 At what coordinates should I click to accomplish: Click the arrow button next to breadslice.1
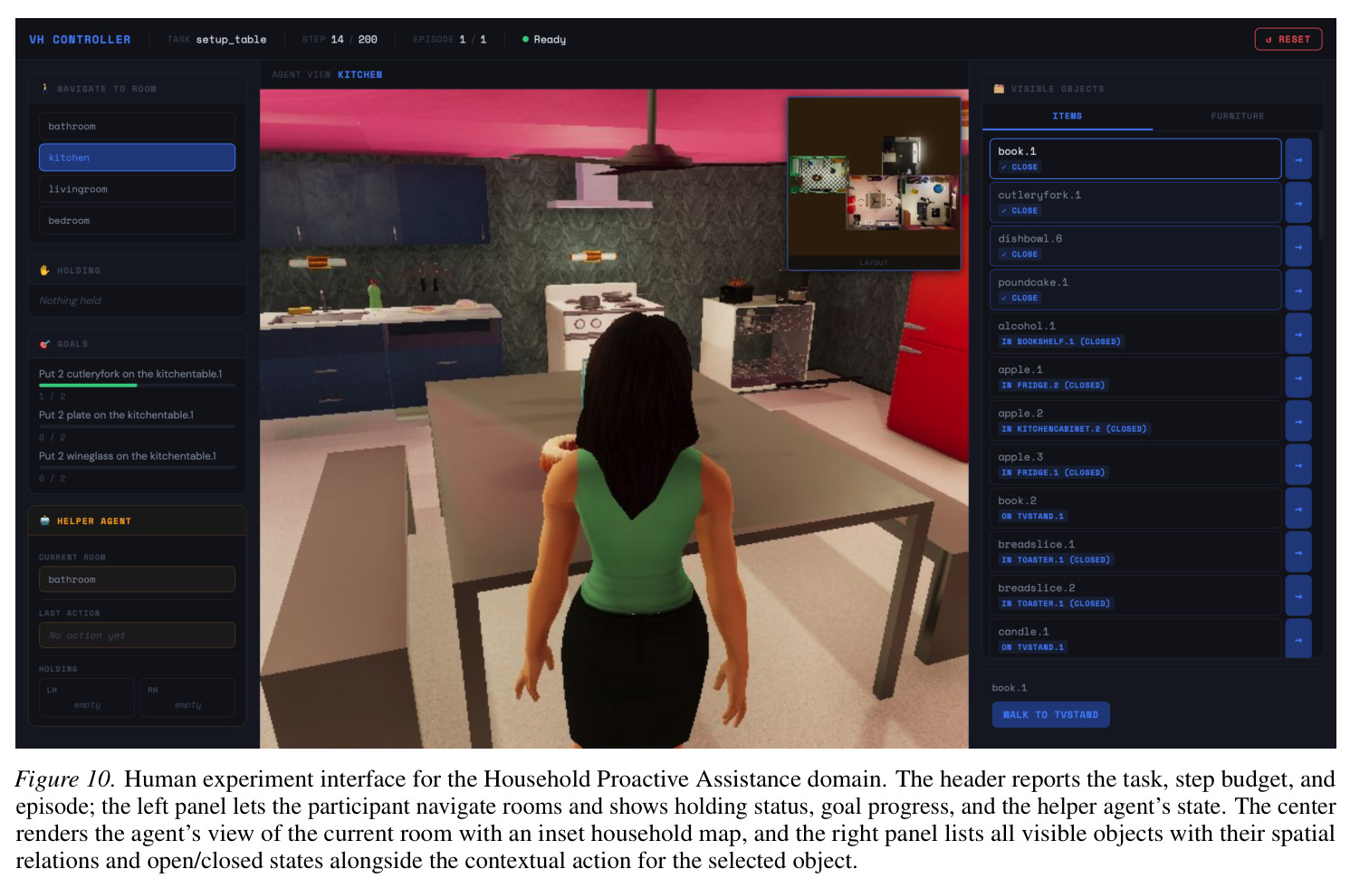click(x=1297, y=552)
